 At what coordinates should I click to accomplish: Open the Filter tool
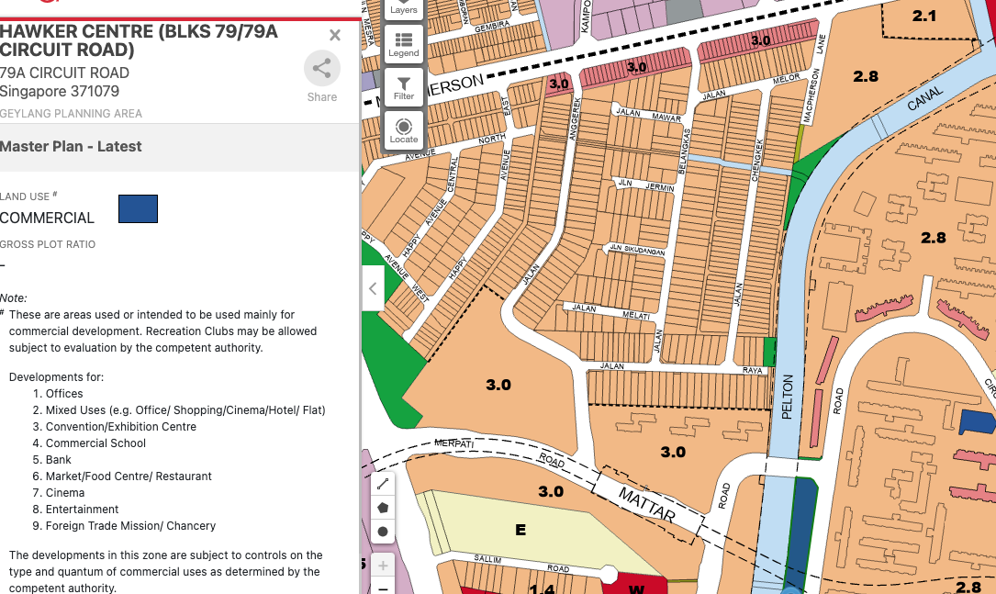point(403,86)
